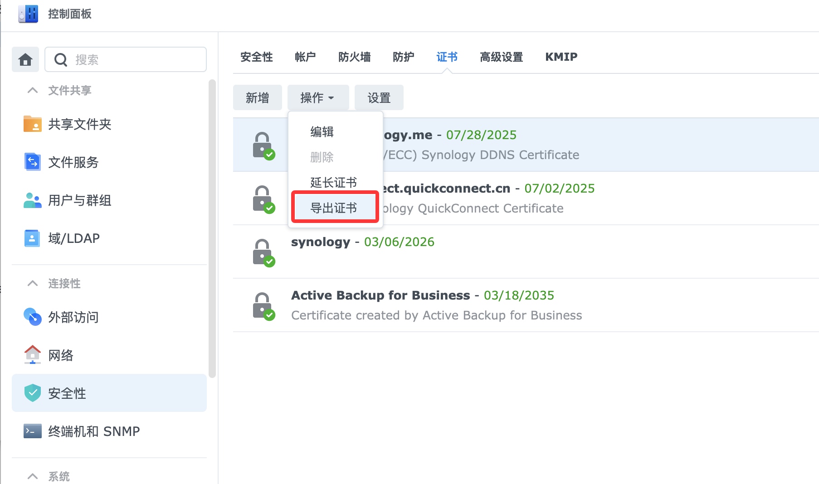Switch to the 安全性 tab
Screen dimensions: 819x484
[x=257, y=57]
